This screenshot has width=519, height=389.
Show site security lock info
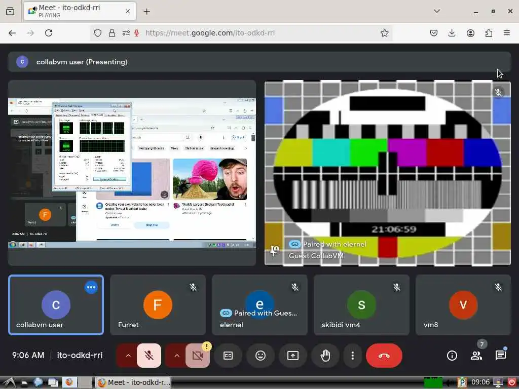click(x=112, y=33)
